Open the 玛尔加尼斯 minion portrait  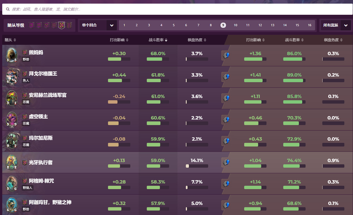pos(12,141)
